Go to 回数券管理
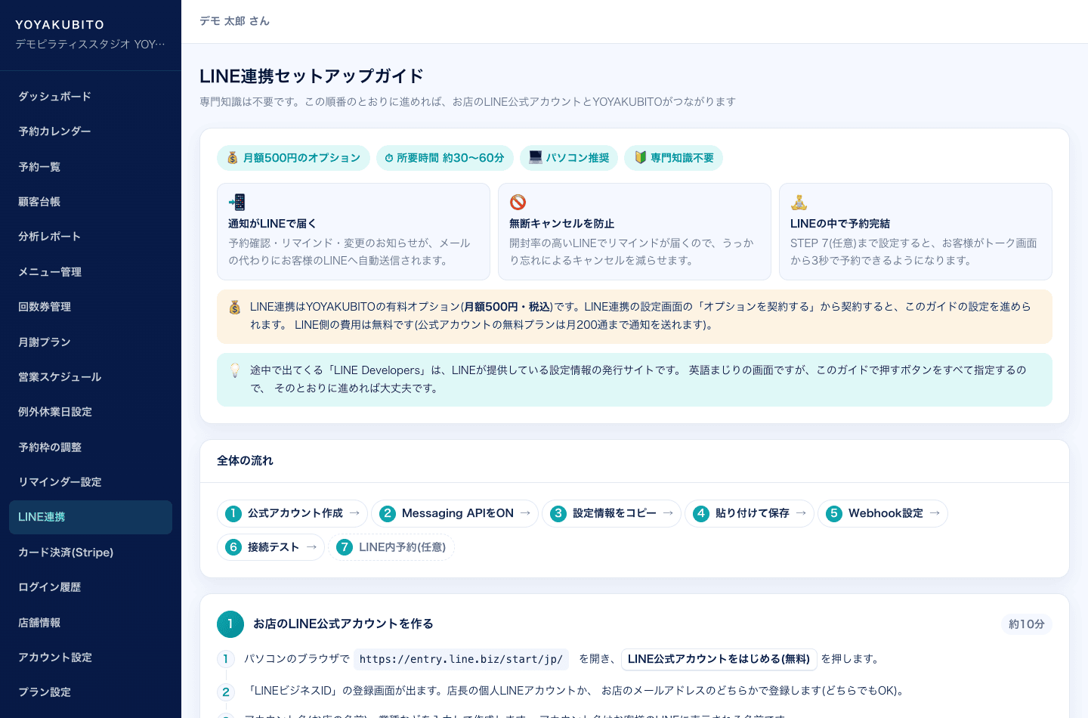This screenshot has height=718, width=1088. tap(91, 307)
